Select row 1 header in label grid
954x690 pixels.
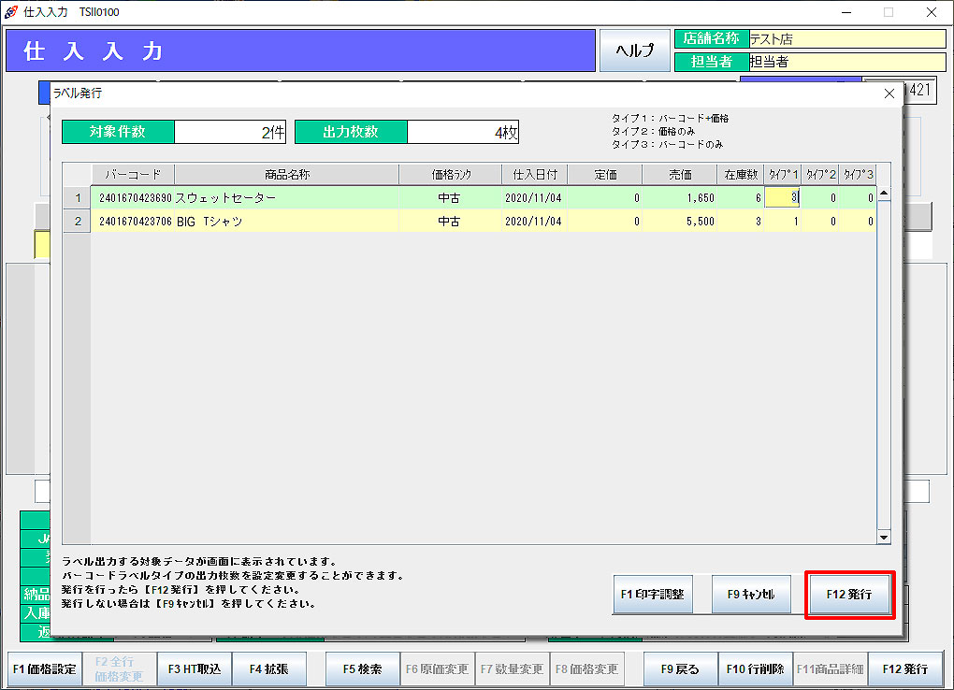click(77, 198)
